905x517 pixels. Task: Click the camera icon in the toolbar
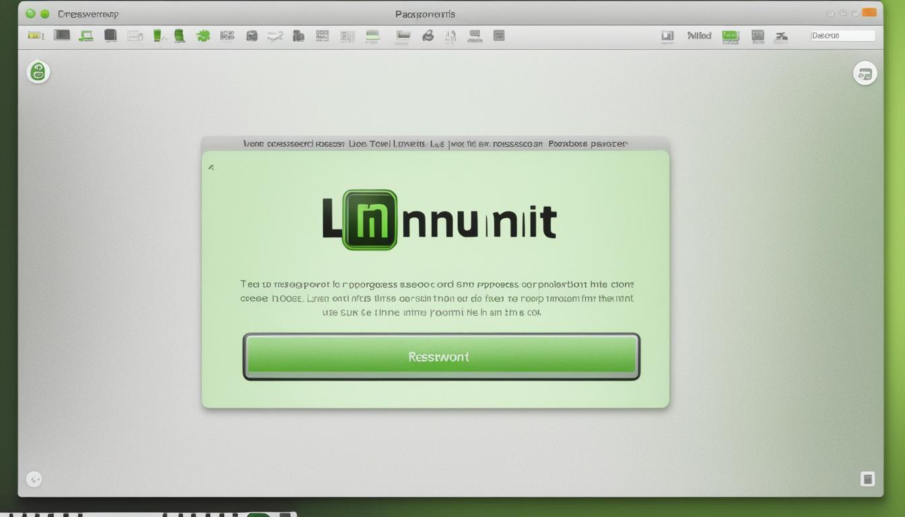(250, 35)
